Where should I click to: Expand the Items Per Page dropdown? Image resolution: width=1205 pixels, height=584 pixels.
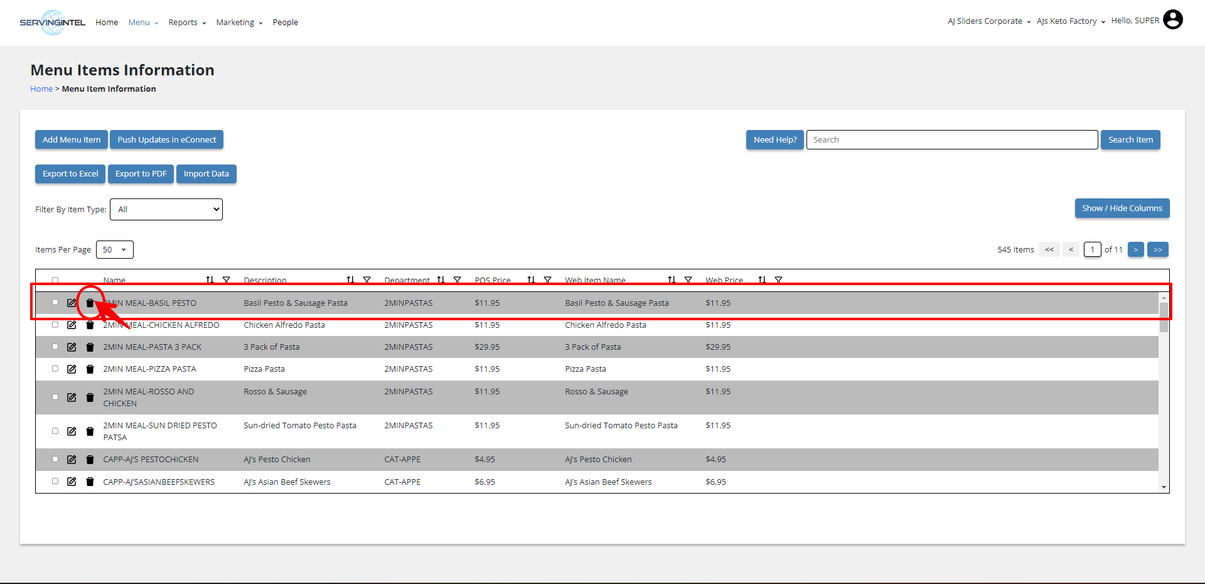click(x=114, y=250)
